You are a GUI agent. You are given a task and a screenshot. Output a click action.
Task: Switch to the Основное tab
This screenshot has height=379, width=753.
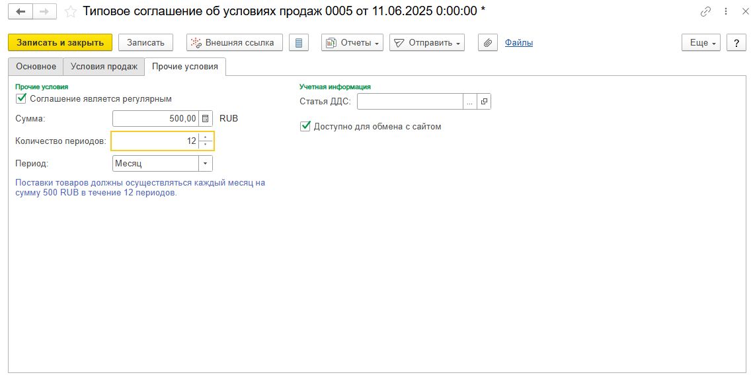36,66
